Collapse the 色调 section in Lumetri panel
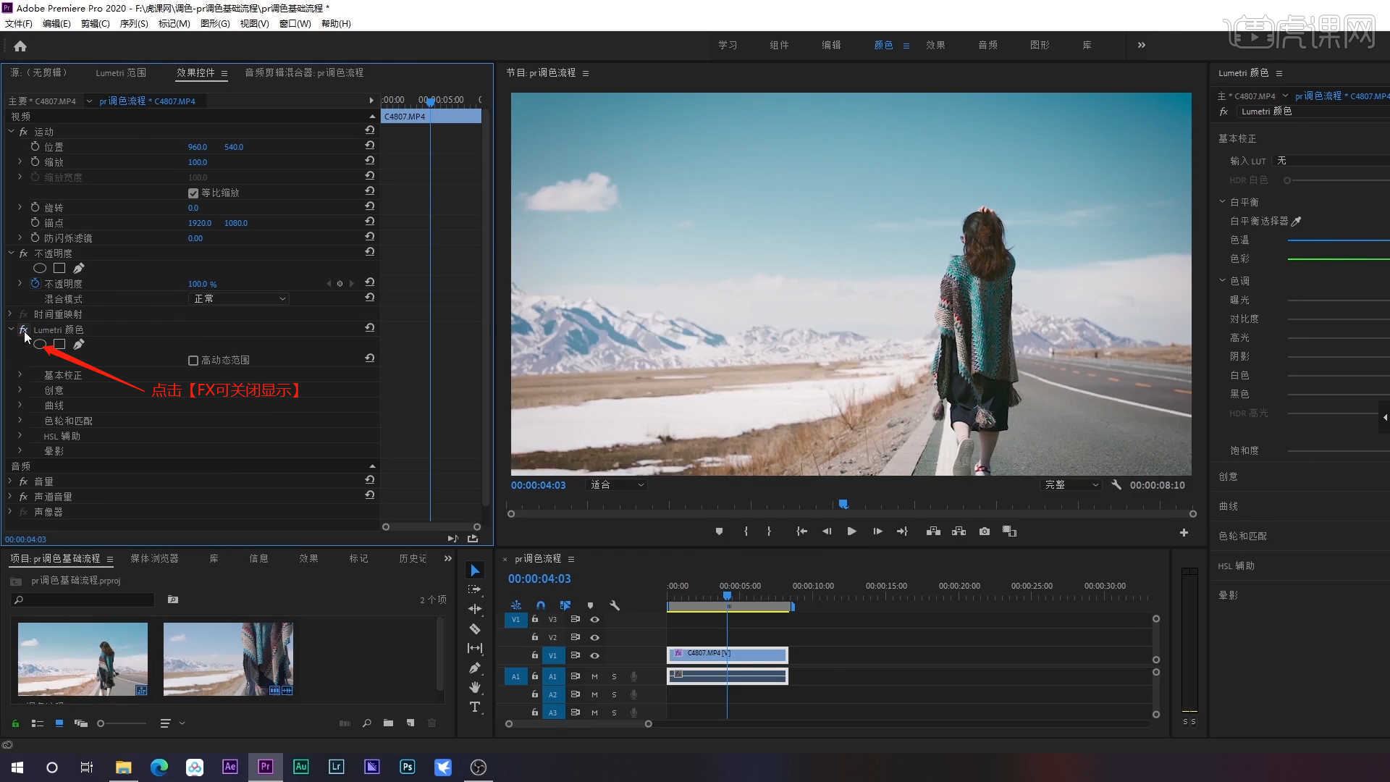 point(1222,281)
